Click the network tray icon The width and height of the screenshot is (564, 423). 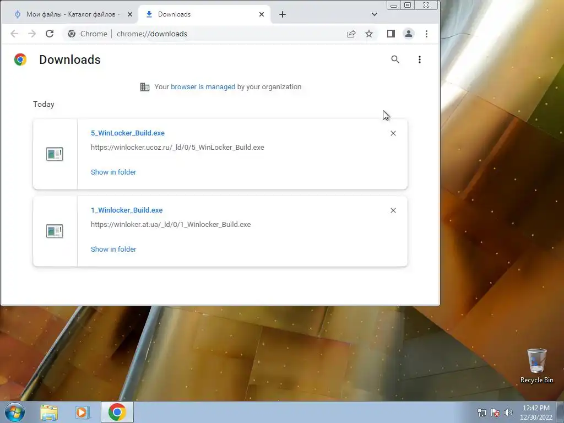481,413
